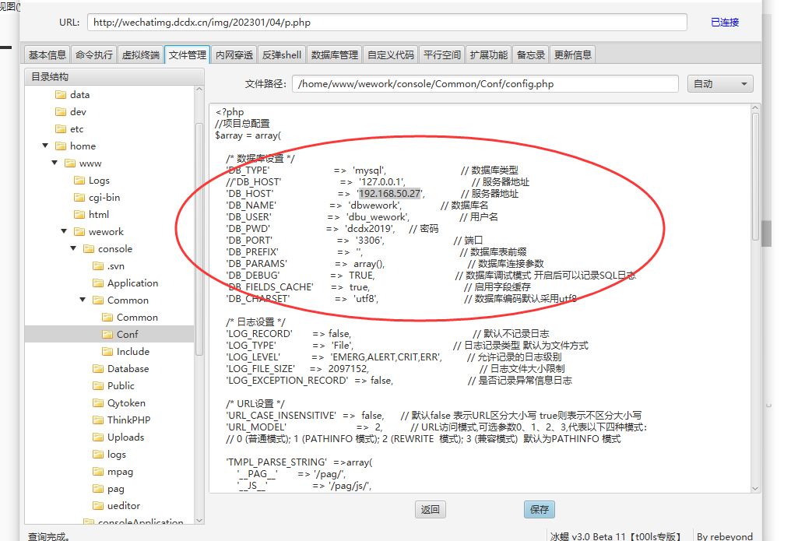Click the Qytoken folder icon
The height and width of the screenshot is (541, 812).
click(98, 403)
